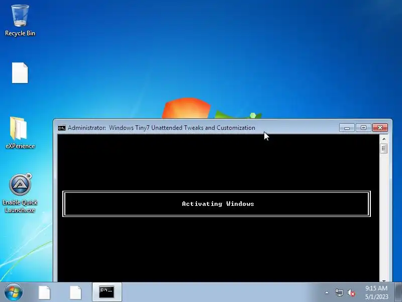Click Show Desktop button at taskbar end
Screen dimensions: 402x302
click(398, 292)
